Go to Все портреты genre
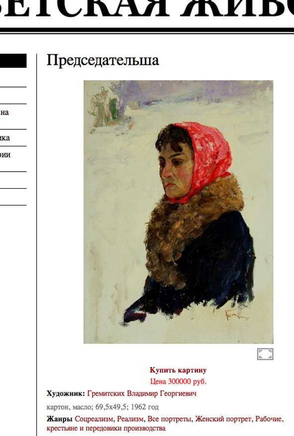294x436 pixels. click(169, 419)
